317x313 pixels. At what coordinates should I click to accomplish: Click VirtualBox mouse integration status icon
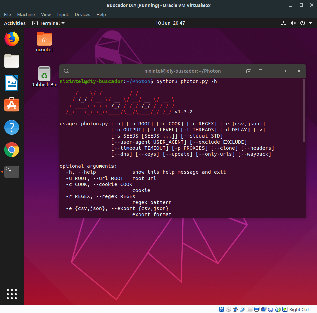click(x=278, y=309)
